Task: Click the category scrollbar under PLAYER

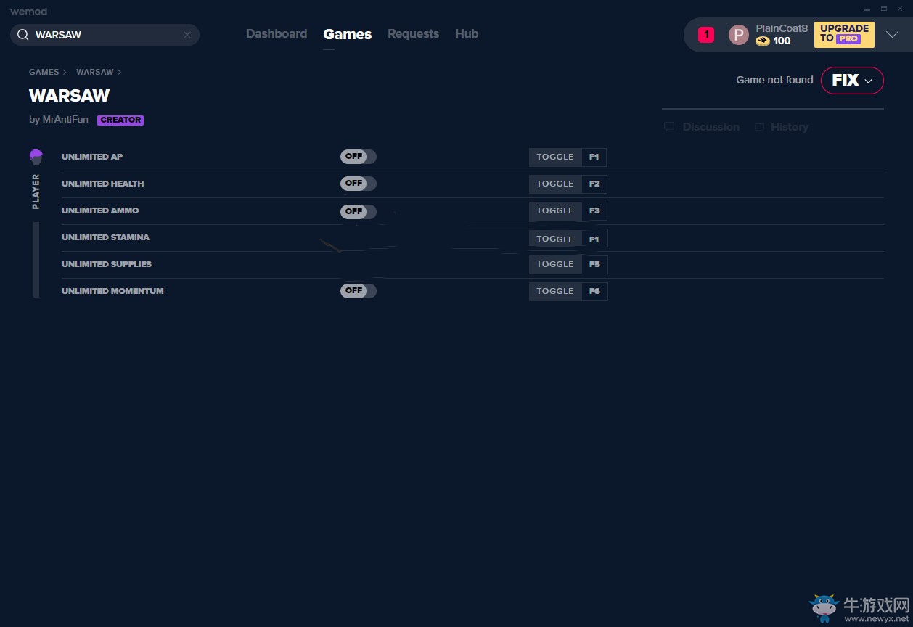Action: pyautogui.click(x=36, y=260)
